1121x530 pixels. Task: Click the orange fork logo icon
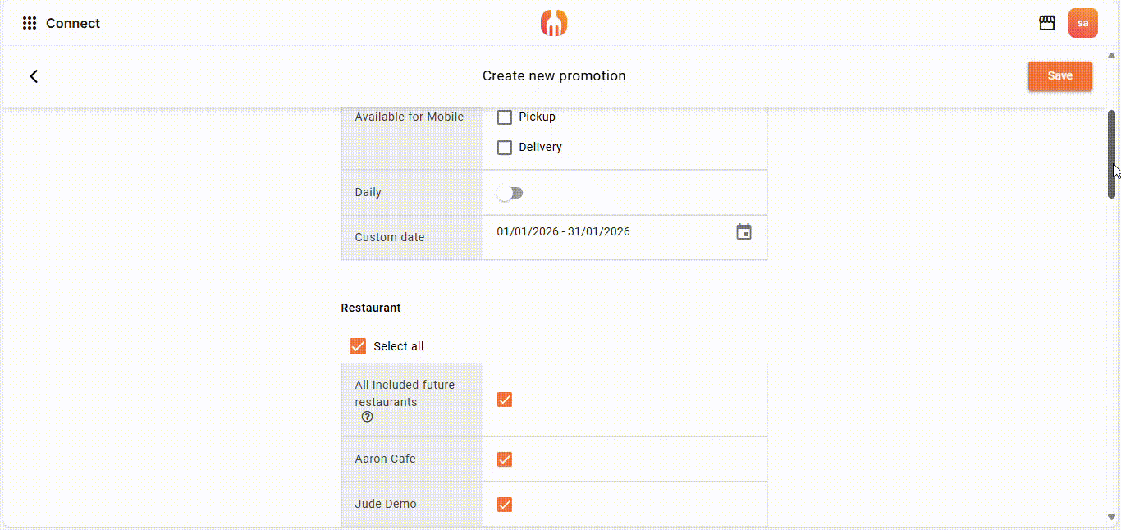click(x=554, y=23)
